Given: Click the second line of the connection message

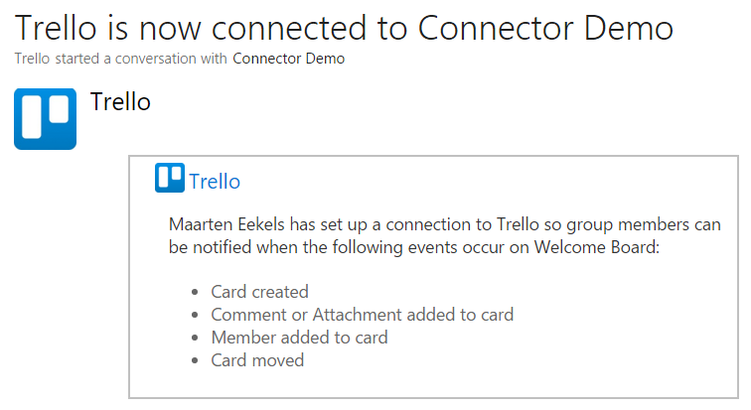Looking at the screenshot, I should (414, 247).
